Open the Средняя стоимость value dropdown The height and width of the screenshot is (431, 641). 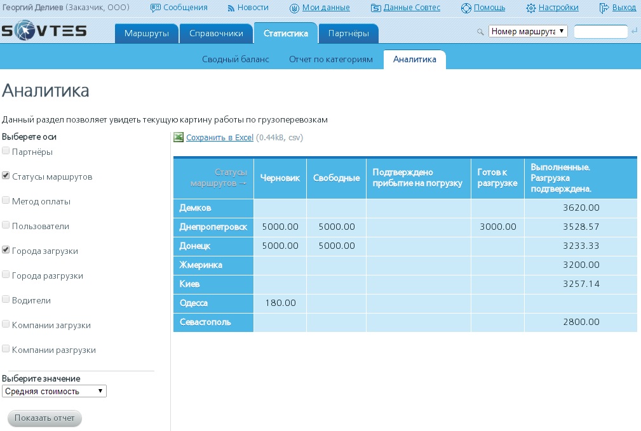click(54, 392)
